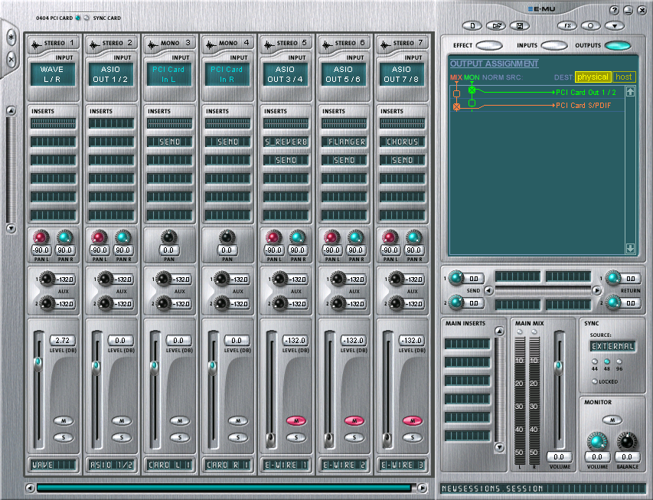This screenshot has height=500, width=653.
Task: Click the Stereo 1 level fader handle
Action: click(38, 364)
